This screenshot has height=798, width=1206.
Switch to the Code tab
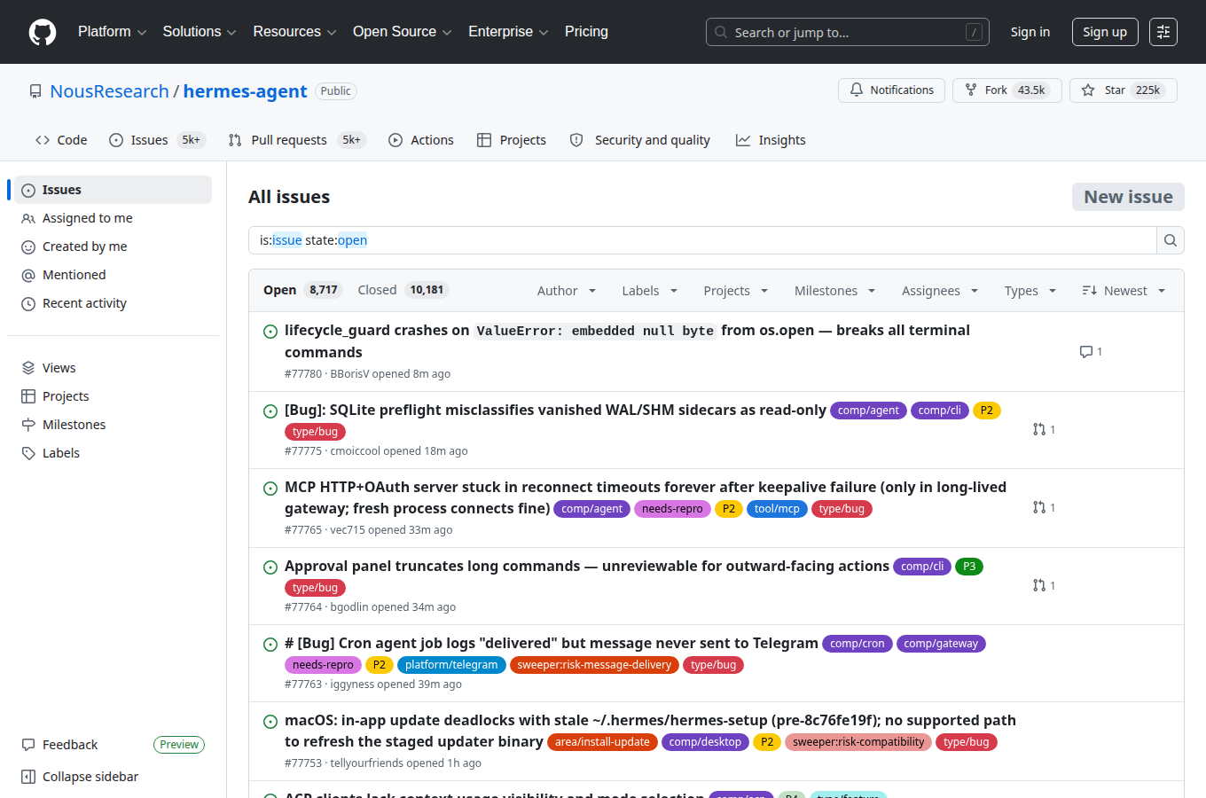coord(61,140)
